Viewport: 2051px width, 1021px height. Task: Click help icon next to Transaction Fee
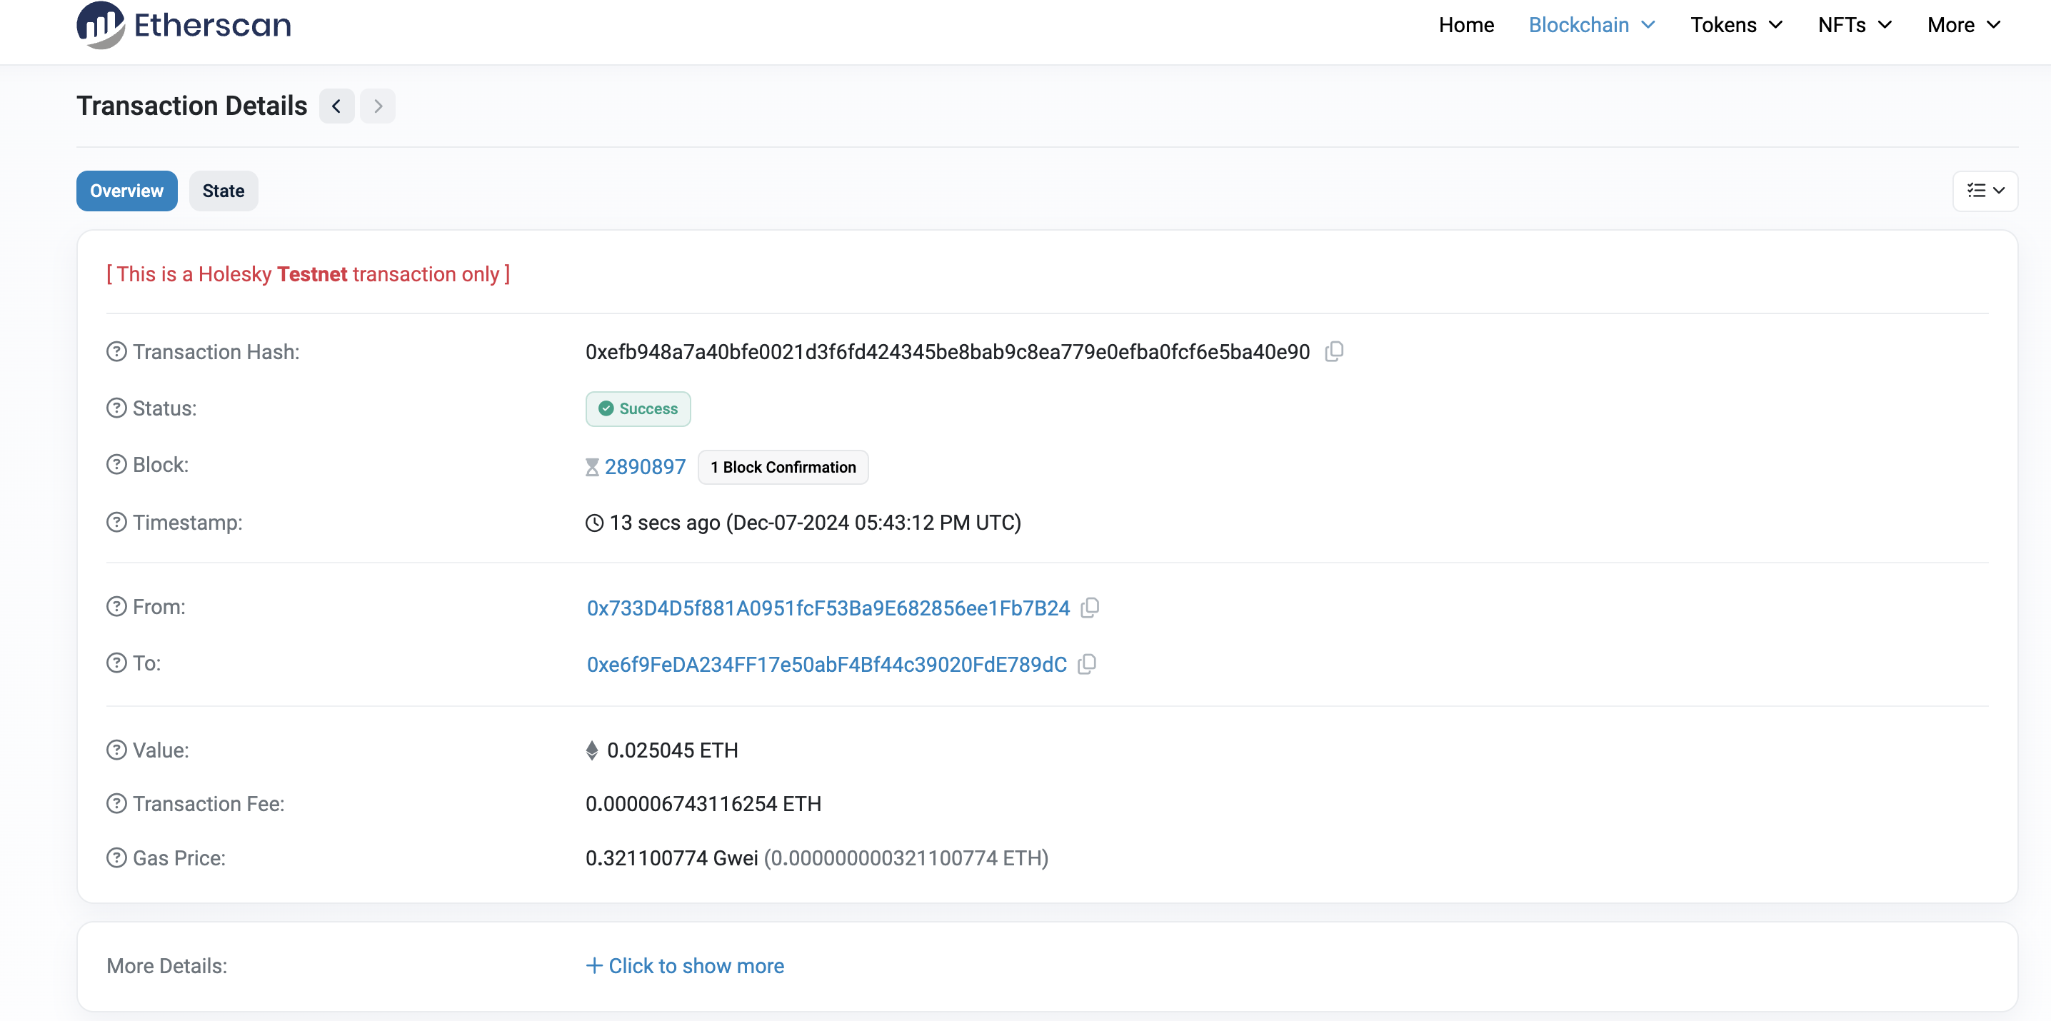point(116,804)
